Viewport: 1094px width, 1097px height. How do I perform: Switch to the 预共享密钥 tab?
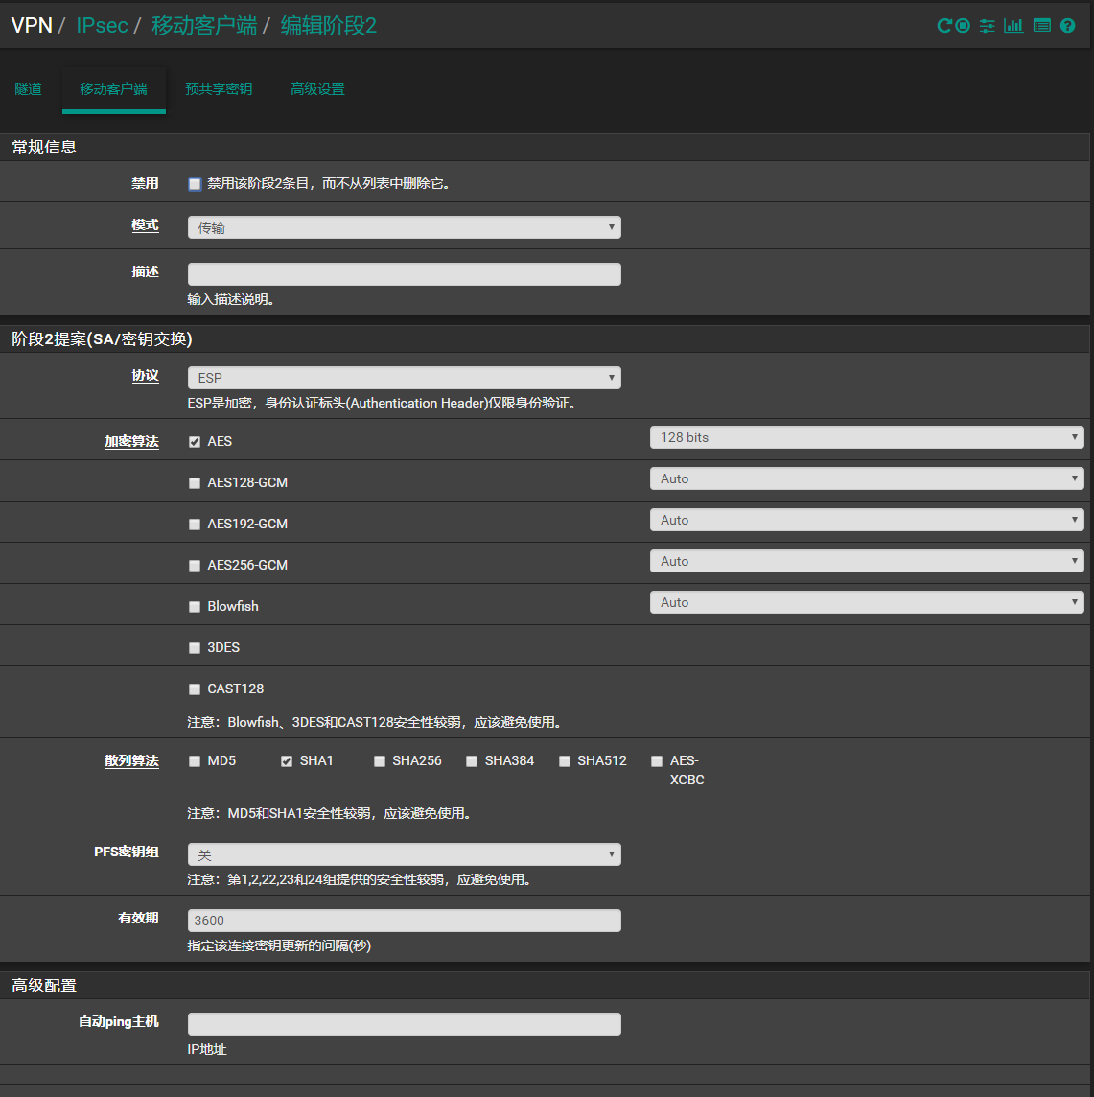pyautogui.click(x=219, y=89)
